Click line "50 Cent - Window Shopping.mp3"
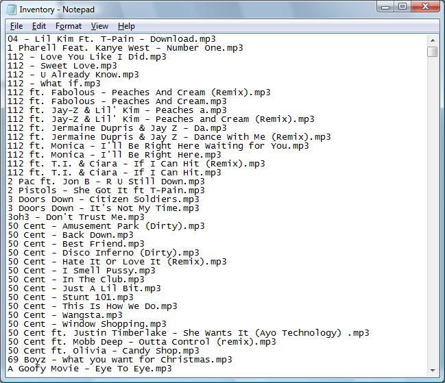 (x=87, y=324)
